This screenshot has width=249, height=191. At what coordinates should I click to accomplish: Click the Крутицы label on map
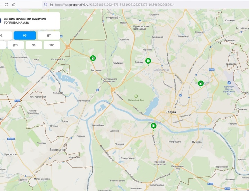118,63
